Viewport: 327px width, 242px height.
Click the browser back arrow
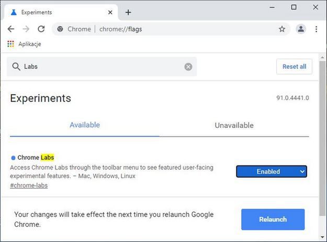(x=11, y=29)
